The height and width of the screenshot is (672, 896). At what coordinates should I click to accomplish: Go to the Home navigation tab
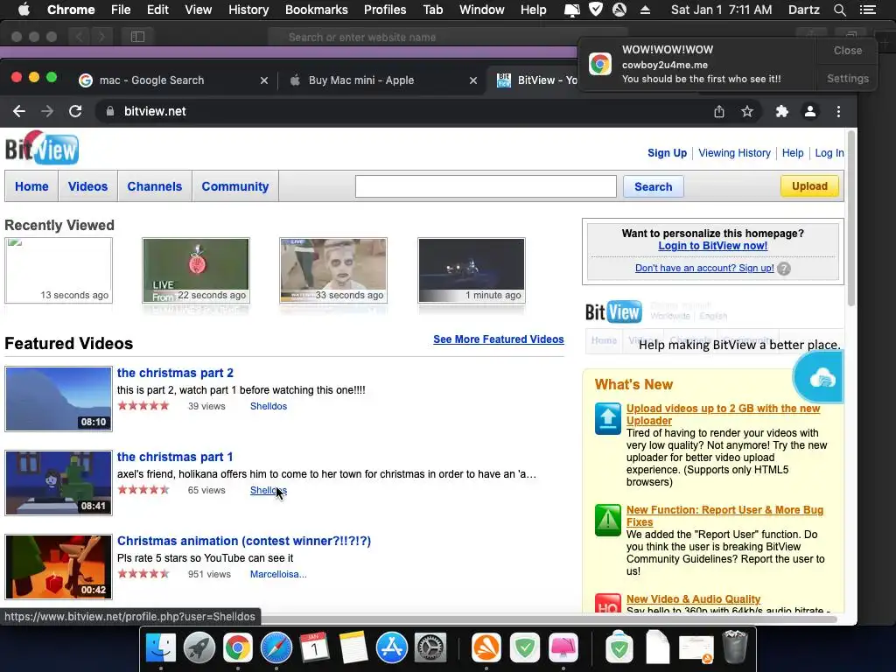pyautogui.click(x=31, y=186)
